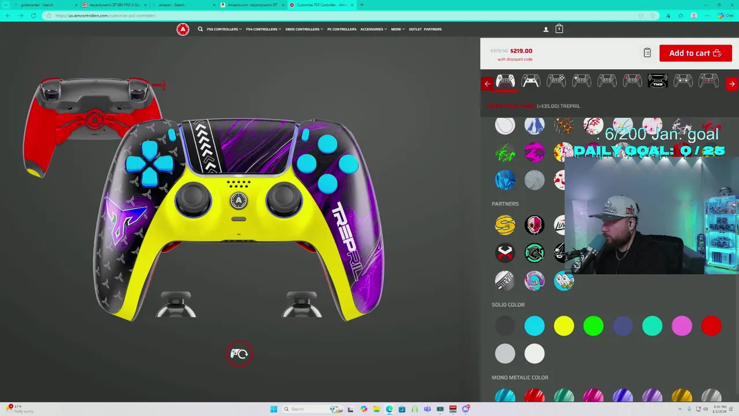Select the white solid color
The height and width of the screenshot is (416, 739).
point(534,354)
